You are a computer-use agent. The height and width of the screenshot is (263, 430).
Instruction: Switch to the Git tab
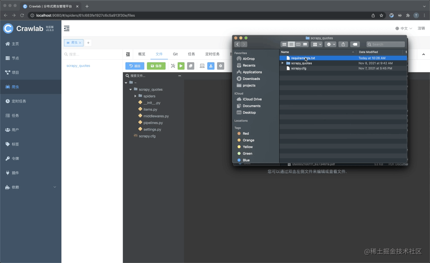pyautogui.click(x=175, y=54)
